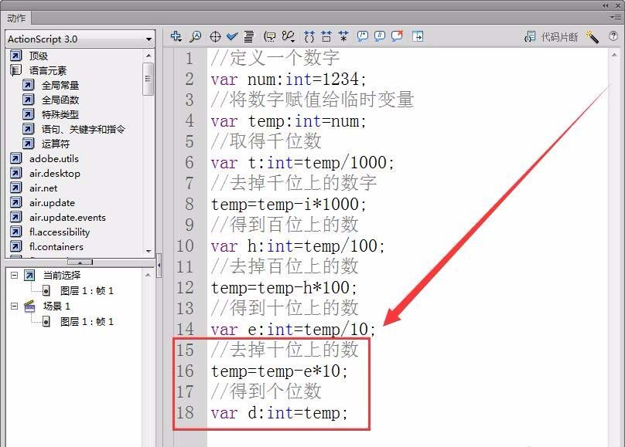Click the expand all icon
The height and width of the screenshot is (447, 625).
pyautogui.click(x=343, y=36)
